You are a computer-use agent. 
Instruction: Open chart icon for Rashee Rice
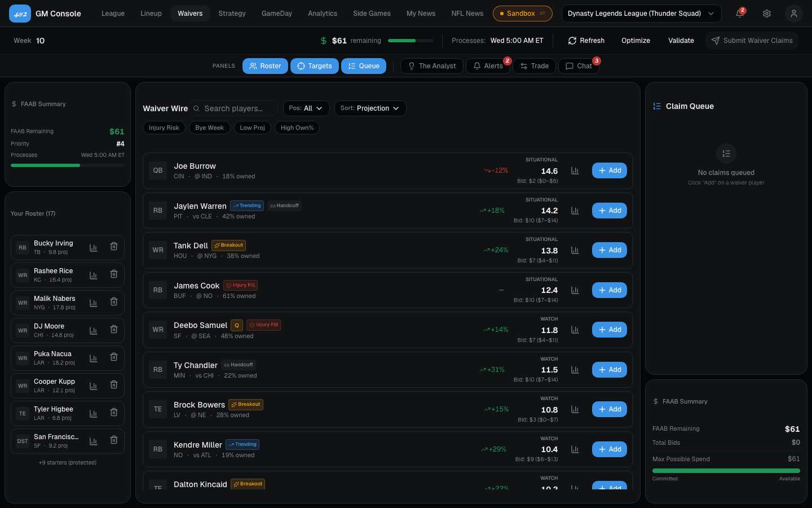tap(94, 275)
